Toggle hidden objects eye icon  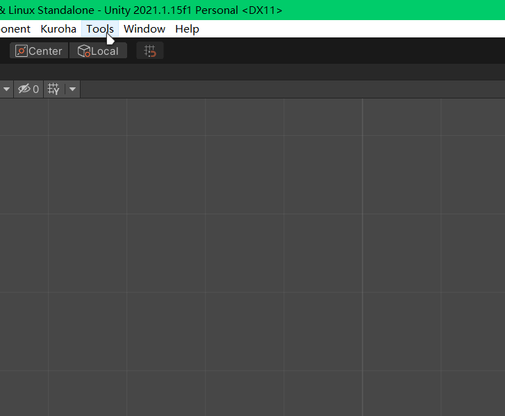24,89
